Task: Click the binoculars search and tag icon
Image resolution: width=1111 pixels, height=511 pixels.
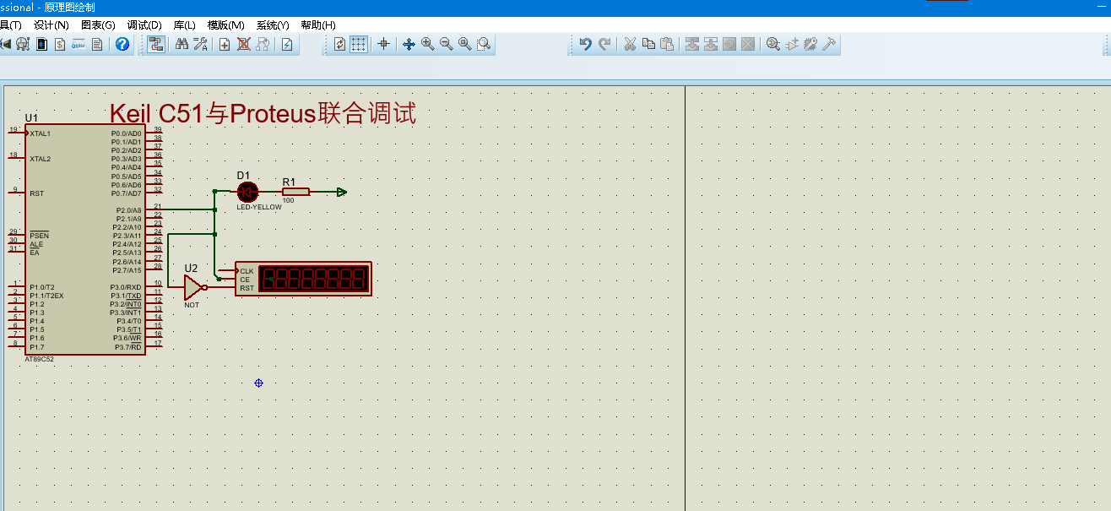Action: coord(182,44)
